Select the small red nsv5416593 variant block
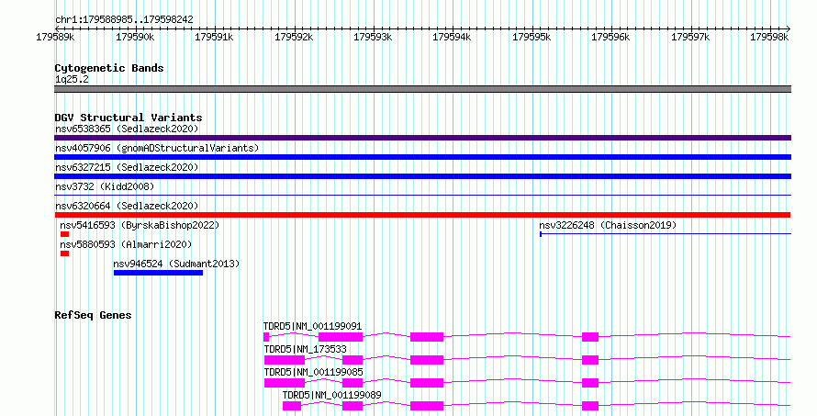817x416 pixels. [64, 234]
